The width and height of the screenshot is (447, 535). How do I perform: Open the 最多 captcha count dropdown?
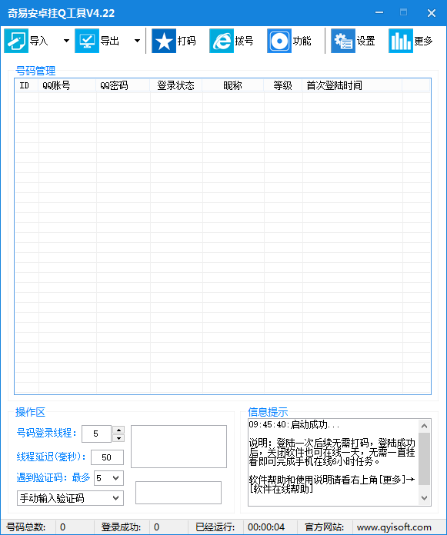pos(108,478)
